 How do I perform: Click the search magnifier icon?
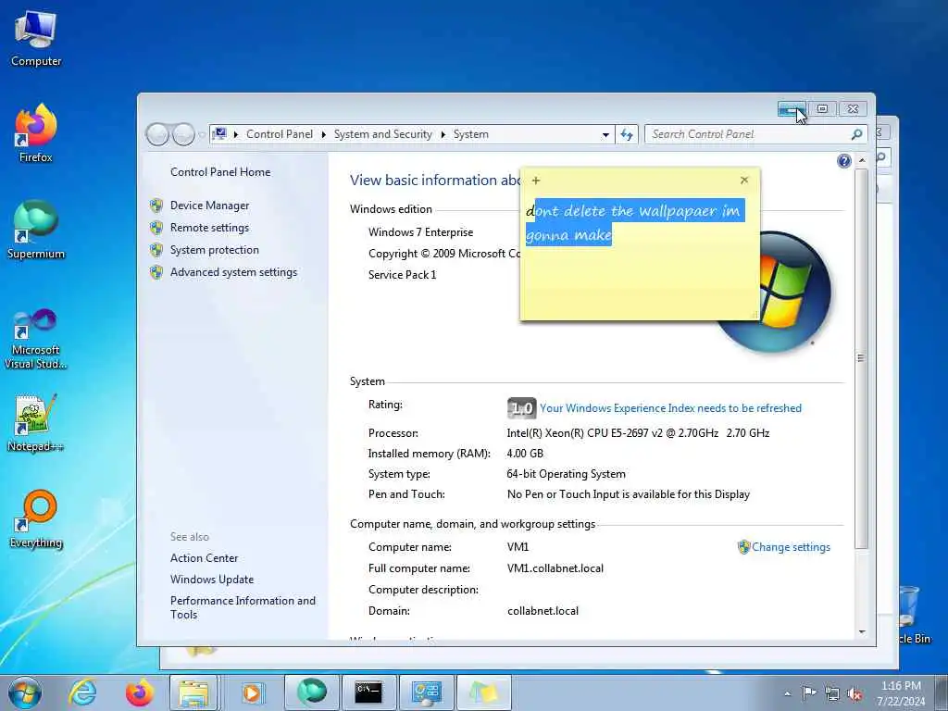[856, 135]
